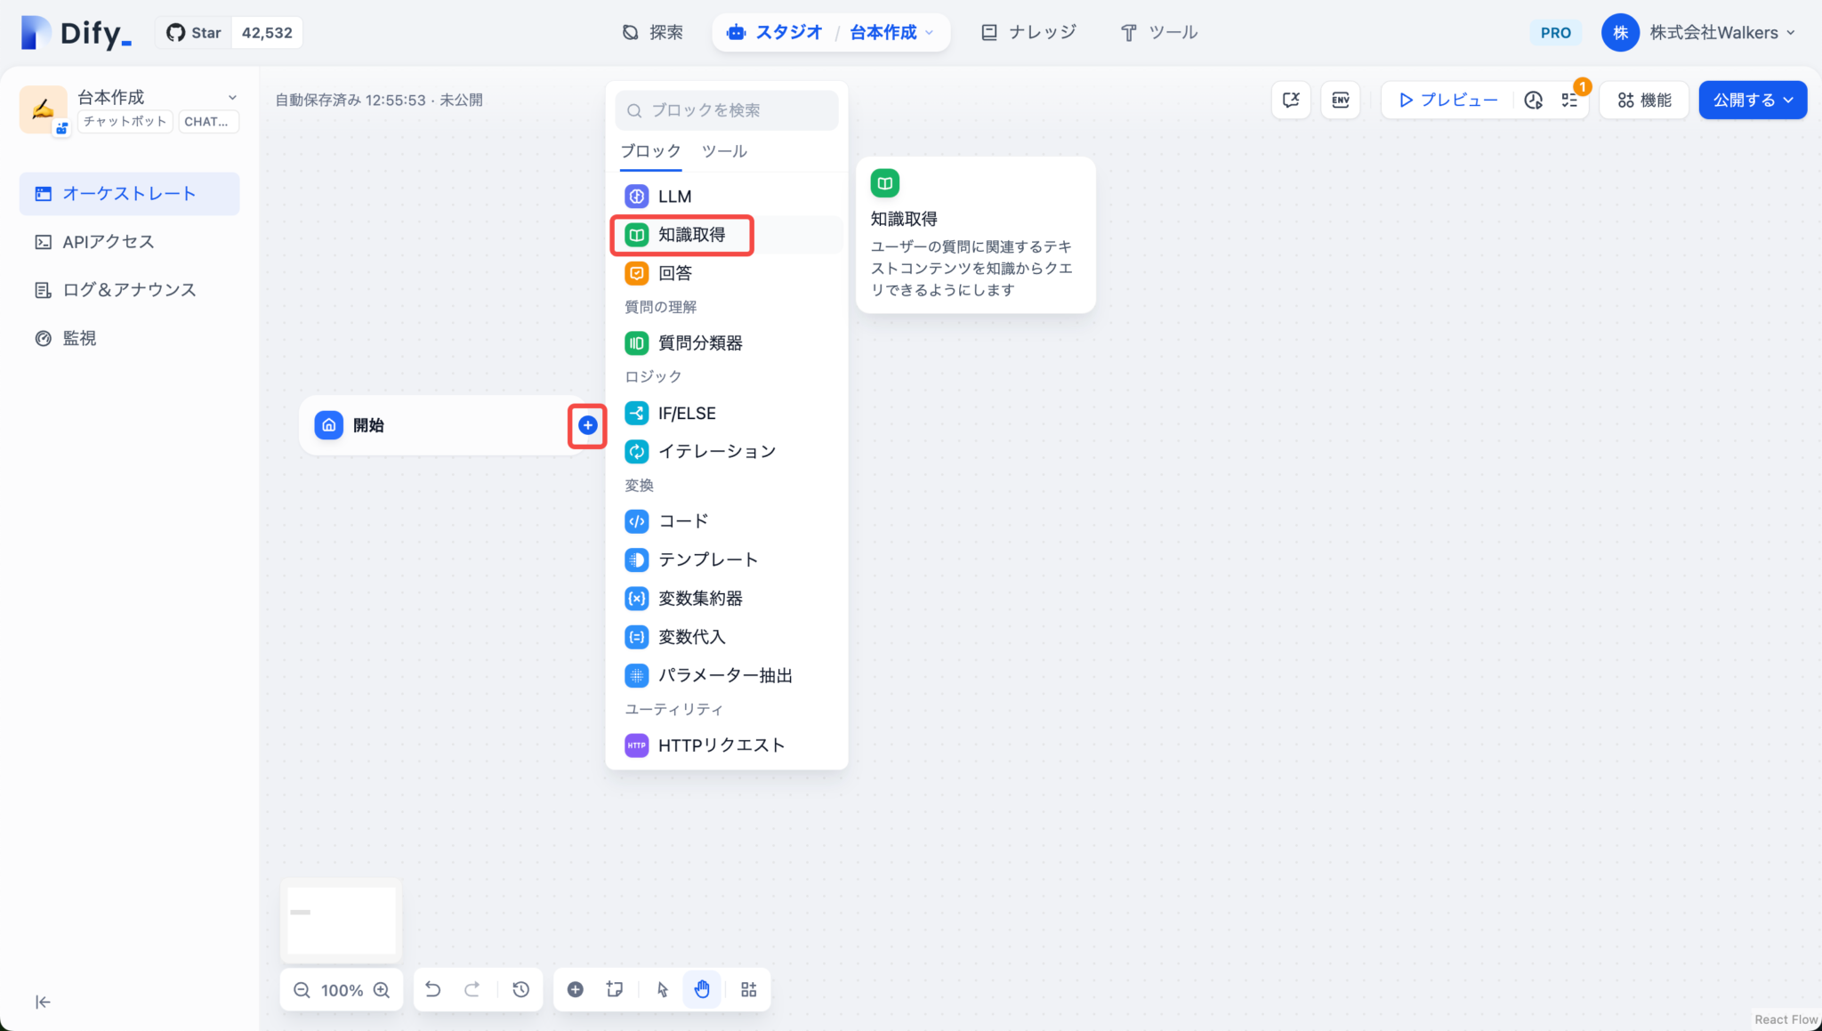Undo the last change with the back arrow

(433, 989)
